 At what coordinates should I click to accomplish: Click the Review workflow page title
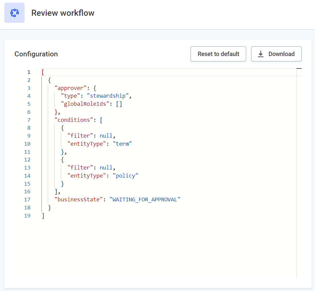pyautogui.click(x=63, y=13)
